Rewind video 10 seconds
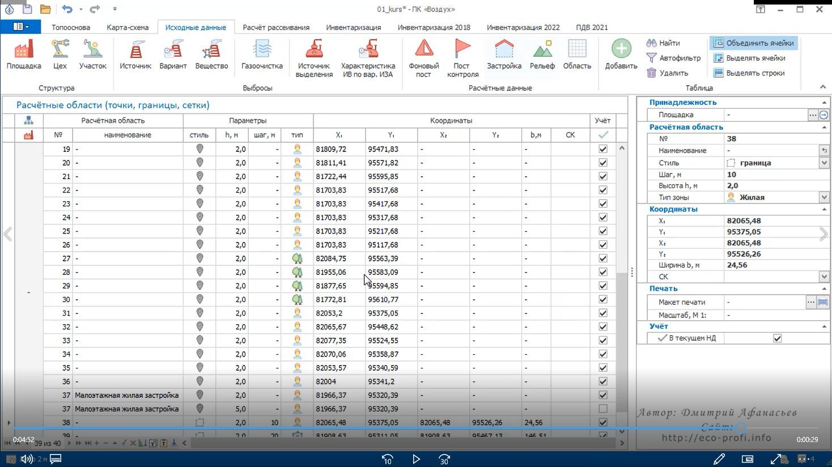Viewport: 832px width, 467px height. [x=388, y=459]
